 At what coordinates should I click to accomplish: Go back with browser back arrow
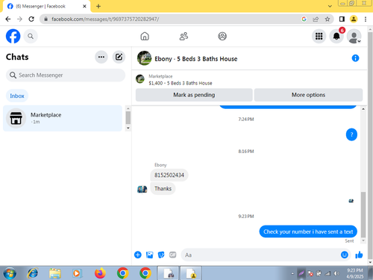point(8,19)
